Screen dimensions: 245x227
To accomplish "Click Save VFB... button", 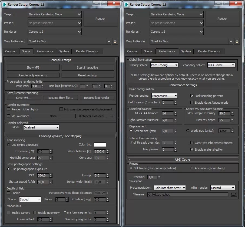I will tap(24, 98).
